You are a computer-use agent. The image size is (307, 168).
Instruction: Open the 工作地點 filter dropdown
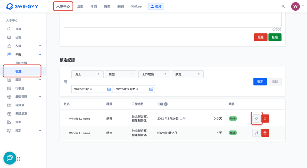pyautogui.click(x=154, y=74)
